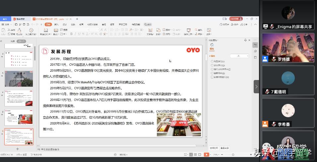Screen dimensions: 317x162
Task: Switch to slide sorter view in status bar
Action: 195,155
